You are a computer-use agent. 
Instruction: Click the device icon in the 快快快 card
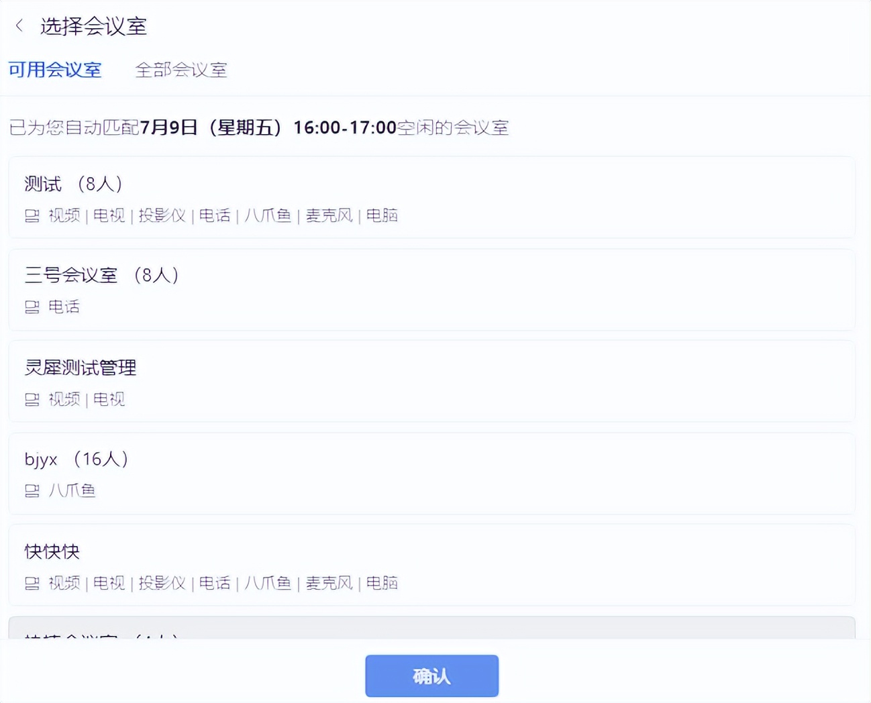pos(32,583)
